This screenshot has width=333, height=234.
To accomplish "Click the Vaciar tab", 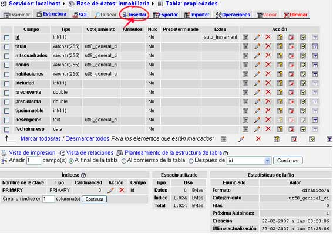I will point(267,15).
